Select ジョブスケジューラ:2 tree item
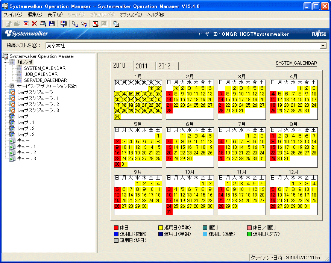The image size is (331, 263). click(38, 104)
